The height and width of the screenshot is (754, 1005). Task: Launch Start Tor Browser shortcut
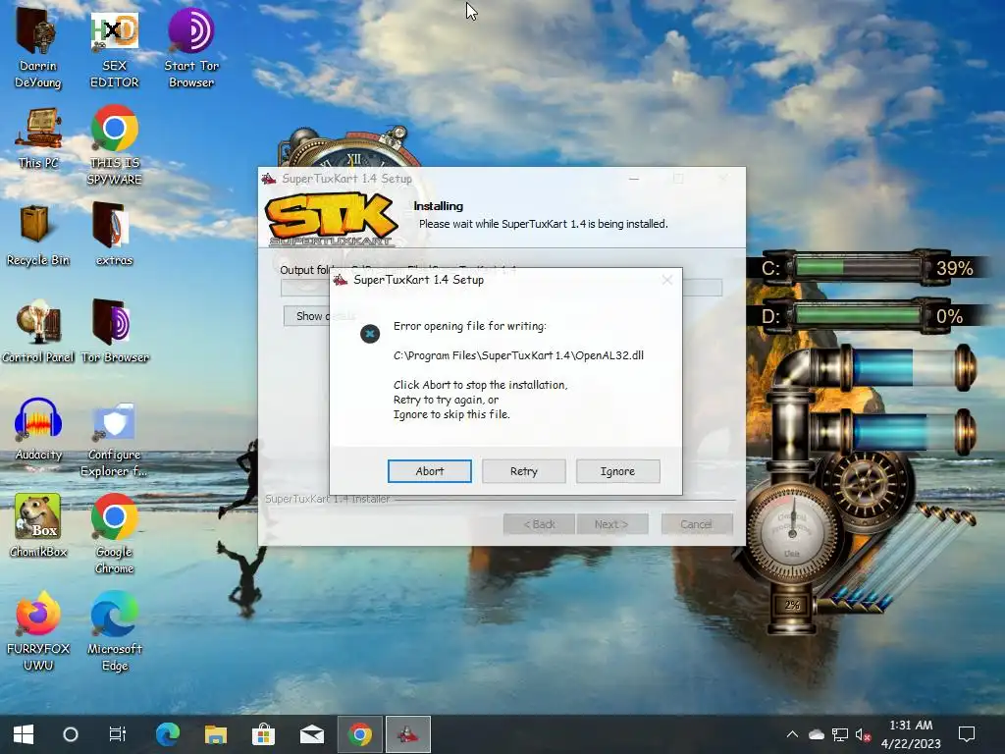click(191, 48)
